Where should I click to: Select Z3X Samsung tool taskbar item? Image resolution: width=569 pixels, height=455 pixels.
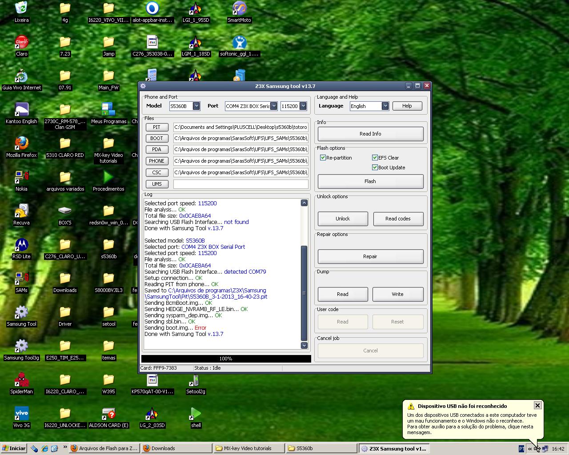[x=393, y=448]
